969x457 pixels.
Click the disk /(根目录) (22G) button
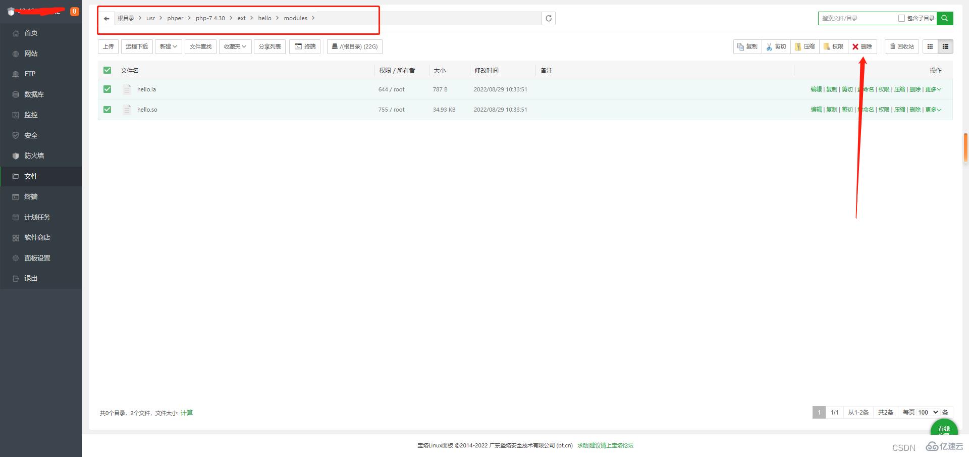pos(355,46)
